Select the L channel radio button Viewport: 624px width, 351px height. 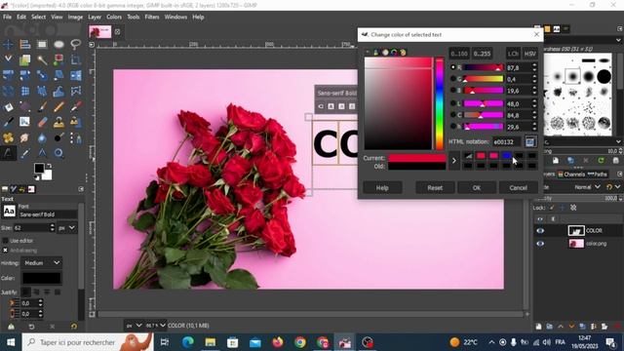[452, 103]
